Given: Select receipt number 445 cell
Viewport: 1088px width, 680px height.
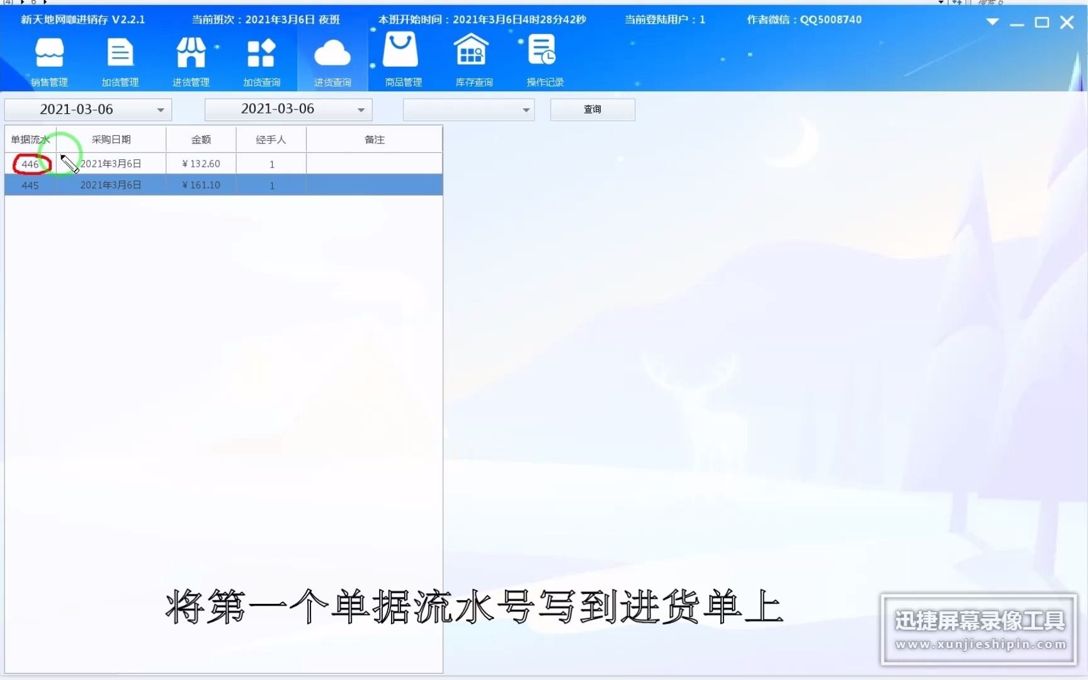Looking at the screenshot, I should [x=30, y=185].
